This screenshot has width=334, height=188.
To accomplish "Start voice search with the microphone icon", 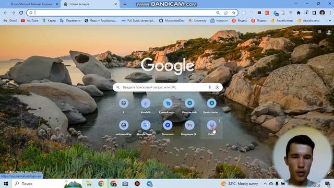I will (210, 87).
